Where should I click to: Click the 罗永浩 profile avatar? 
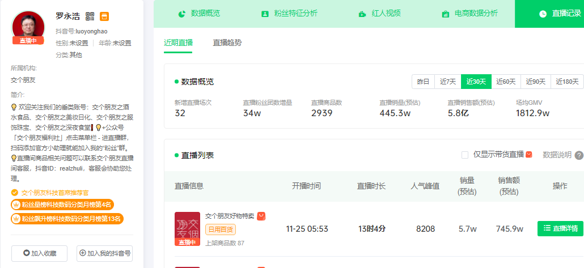point(28,27)
